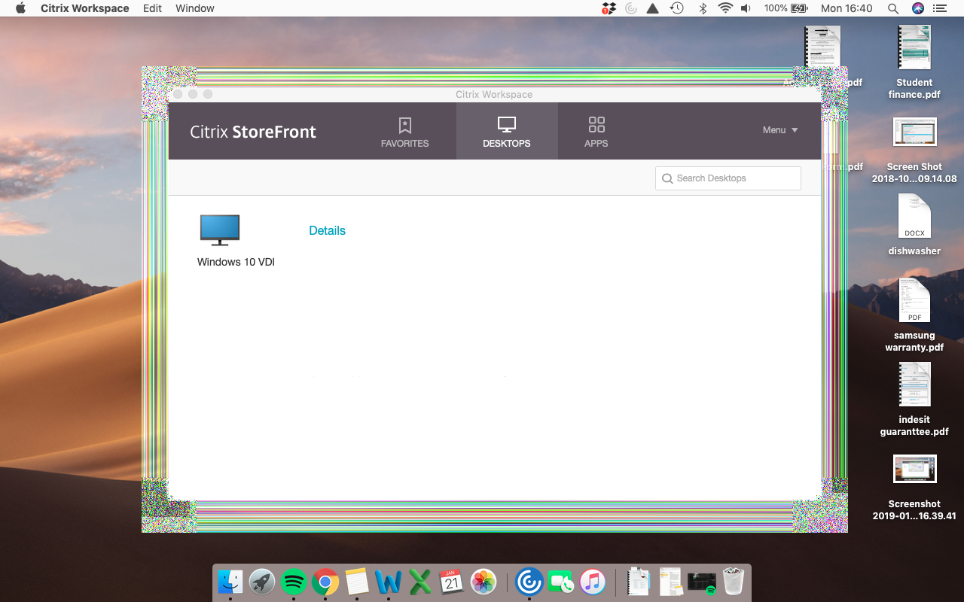Open Spotify from the Dock
The image size is (964, 602).
pyautogui.click(x=294, y=582)
